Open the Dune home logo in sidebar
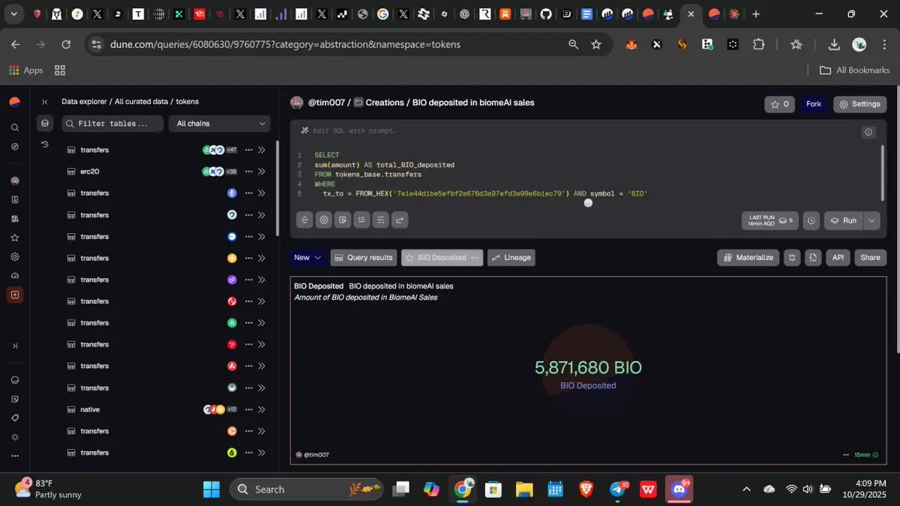Image resolution: width=900 pixels, height=506 pixels. pyautogui.click(x=14, y=102)
